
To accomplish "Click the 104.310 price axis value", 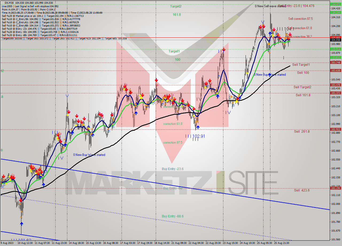I will (336, 17).
